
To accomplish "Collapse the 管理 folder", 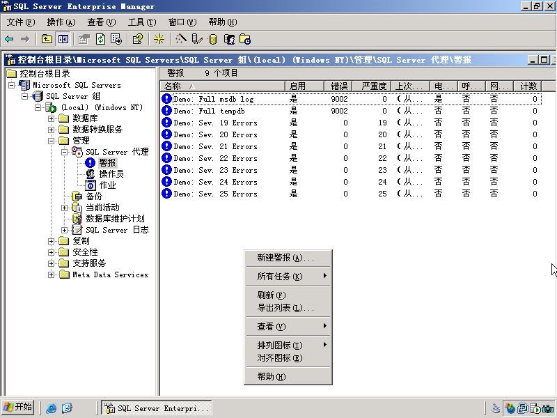I will 51,141.
